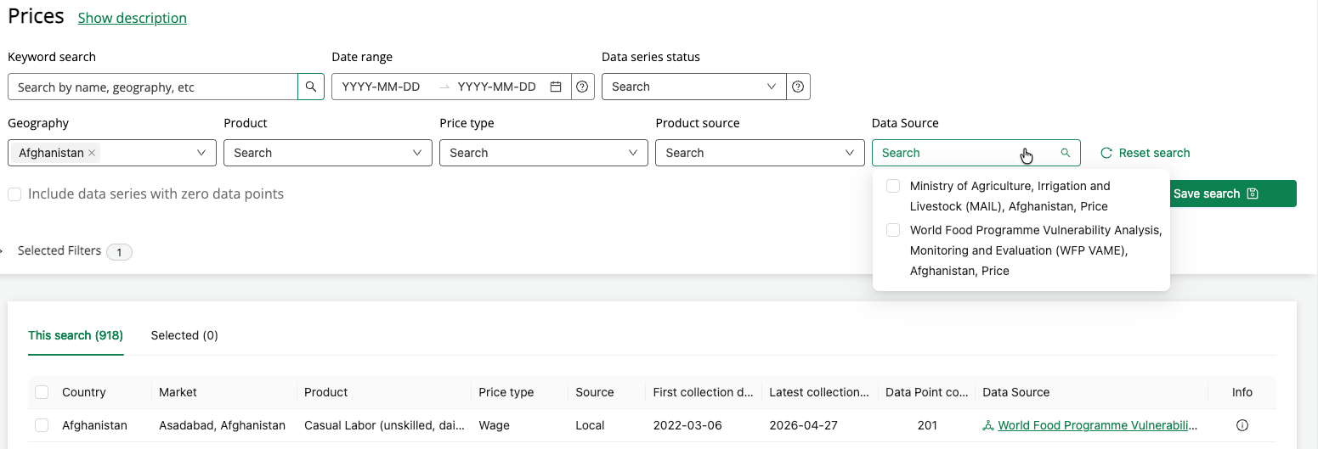
Task: Click the Product column header
Action: tap(326, 392)
